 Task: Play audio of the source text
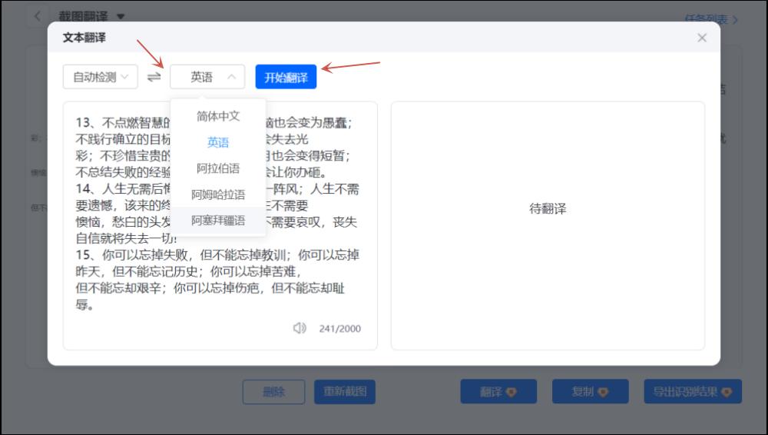[x=300, y=328]
